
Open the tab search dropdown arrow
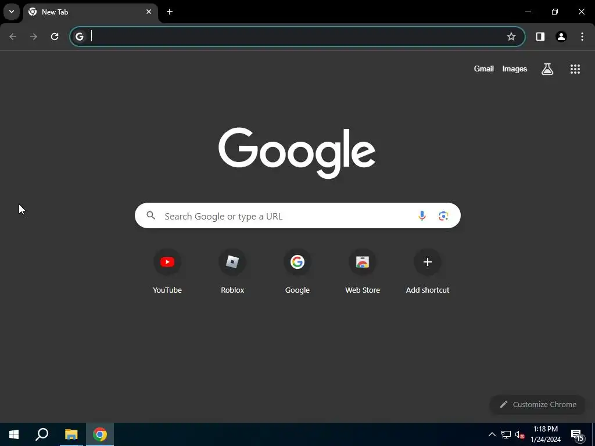pyautogui.click(x=12, y=12)
